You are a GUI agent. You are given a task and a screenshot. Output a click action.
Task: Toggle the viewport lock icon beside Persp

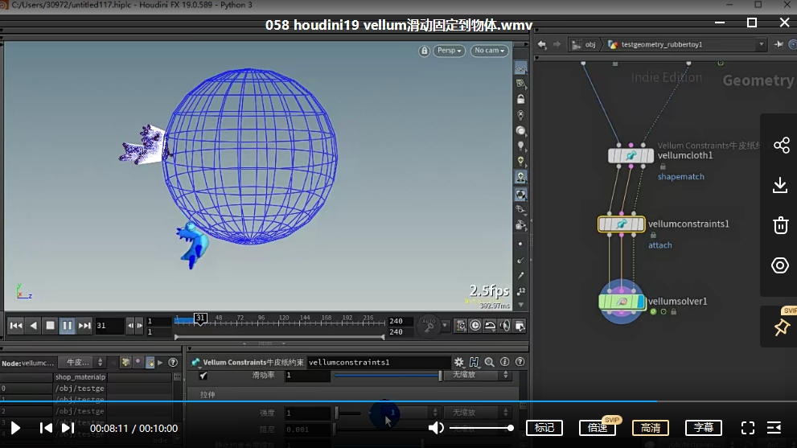click(x=424, y=51)
